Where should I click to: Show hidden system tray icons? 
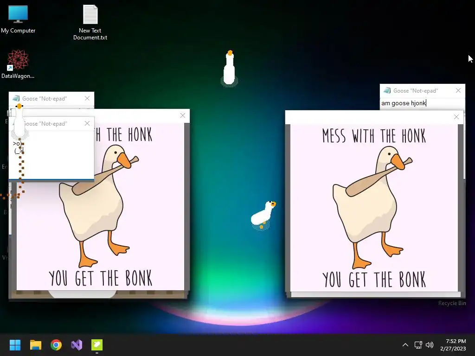point(405,345)
